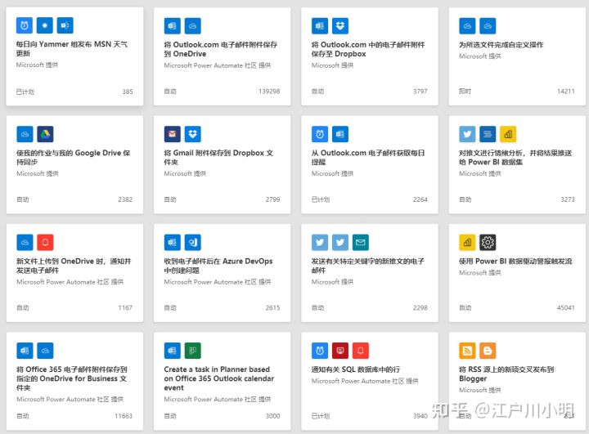This screenshot has width=589, height=434.
Task: Click the usage count 3940
Action: tap(420, 416)
